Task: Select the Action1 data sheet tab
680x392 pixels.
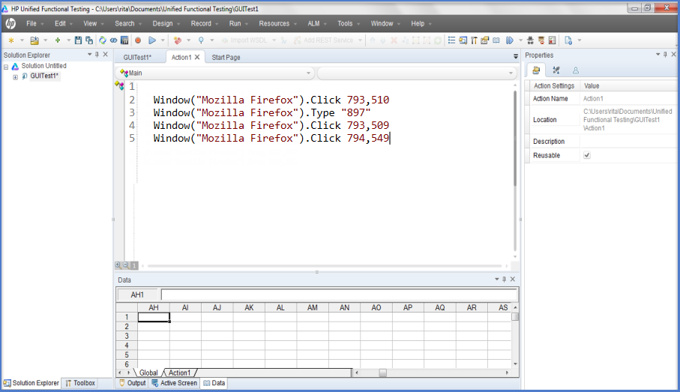Action: (179, 373)
